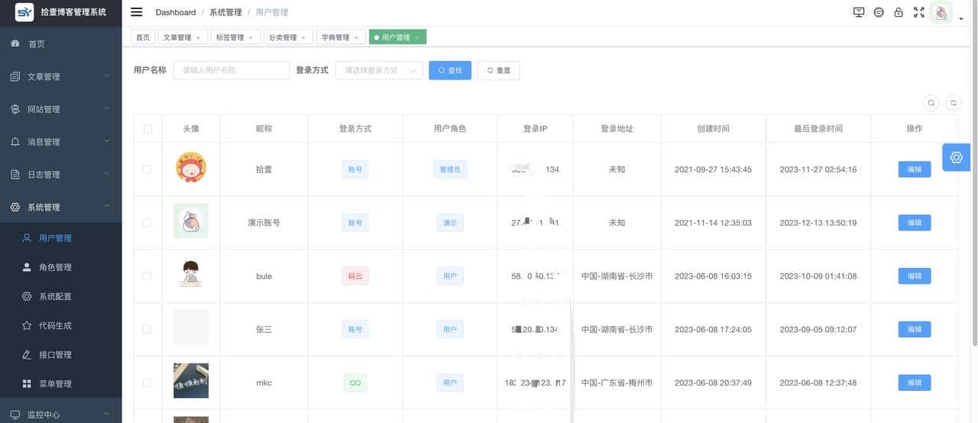This screenshot has height=423, width=978.
Task: Open the Gitee 'G' icon link
Action: [879, 12]
